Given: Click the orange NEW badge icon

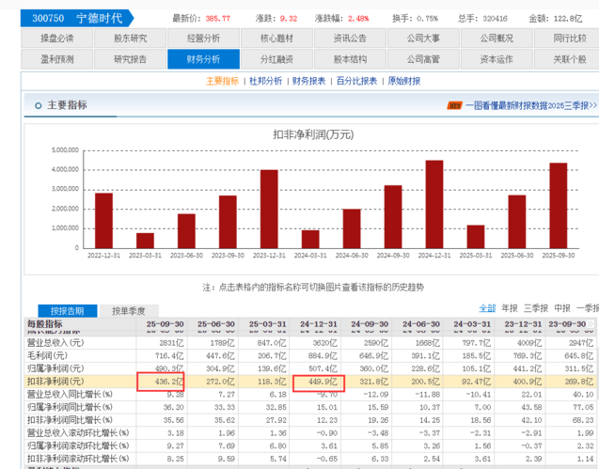Looking at the screenshot, I should [454, 105].
